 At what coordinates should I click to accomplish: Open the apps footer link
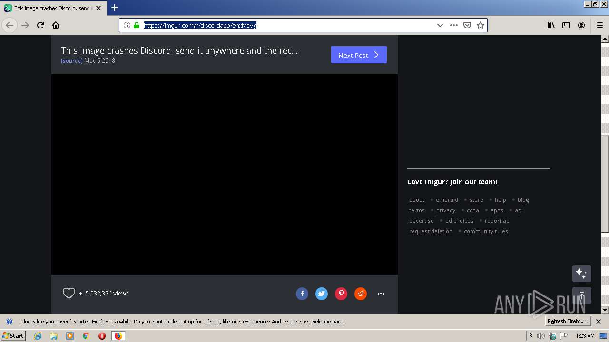497,210
